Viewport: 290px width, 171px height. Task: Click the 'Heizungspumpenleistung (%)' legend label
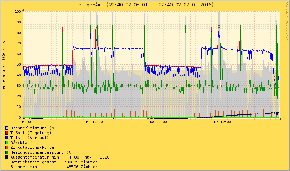(x=42, y=152)
